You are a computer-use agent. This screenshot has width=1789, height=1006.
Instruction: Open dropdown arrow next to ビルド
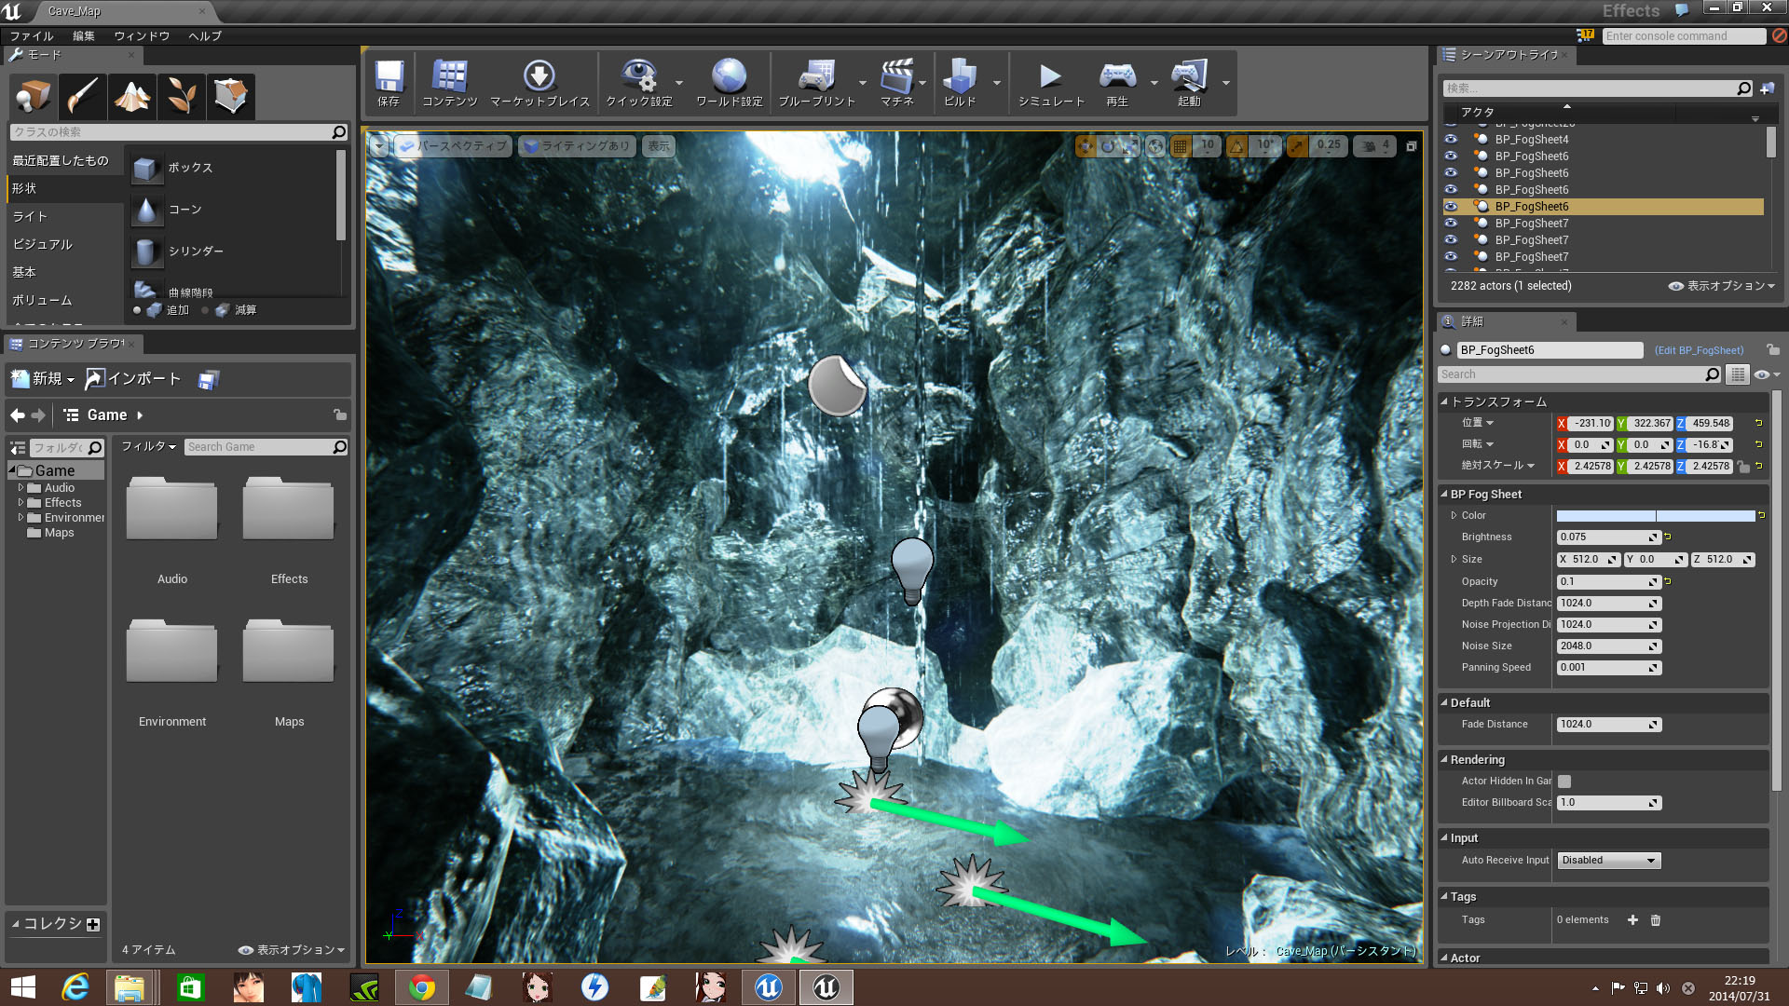point(997,83)
